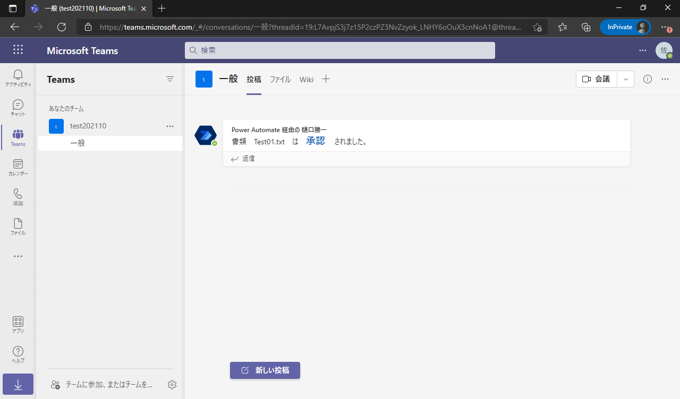Open a new browser tab
This screenshot has height=399, width=680.
[x=162, y=8]
